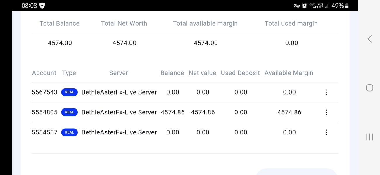The height and width of the screenshot is (175, 380).
Task: Select the REAL badge for account 5554557
Action: (69, 132)
